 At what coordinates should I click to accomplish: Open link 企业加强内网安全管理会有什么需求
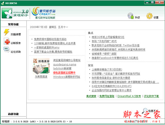[x=112, y=90]
